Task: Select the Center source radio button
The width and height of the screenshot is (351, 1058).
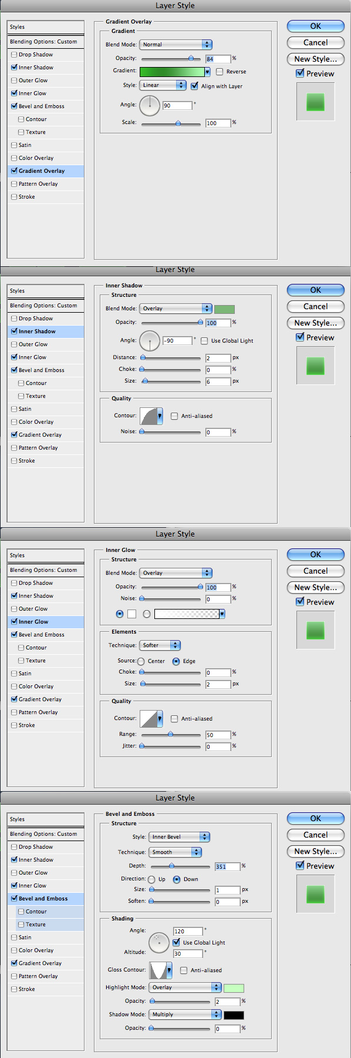Action: (141, 661)
